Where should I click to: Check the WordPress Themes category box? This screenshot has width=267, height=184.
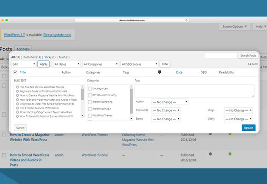click(x=90, y=115)
